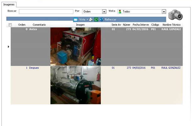This screenshot has width=192, height=126.
Task: Click the date 04/03/2016 in Antes row
Action: pos(140,29)
